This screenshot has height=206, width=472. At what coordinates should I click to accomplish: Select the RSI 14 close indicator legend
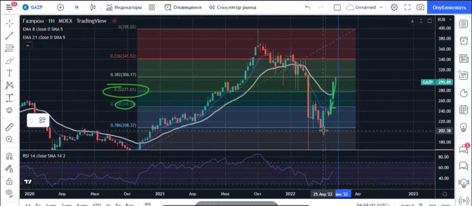click(44, 156)
